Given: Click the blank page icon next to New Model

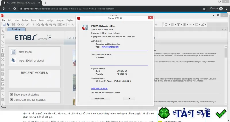Looking at the screenshot, I should tap(14, 52).
